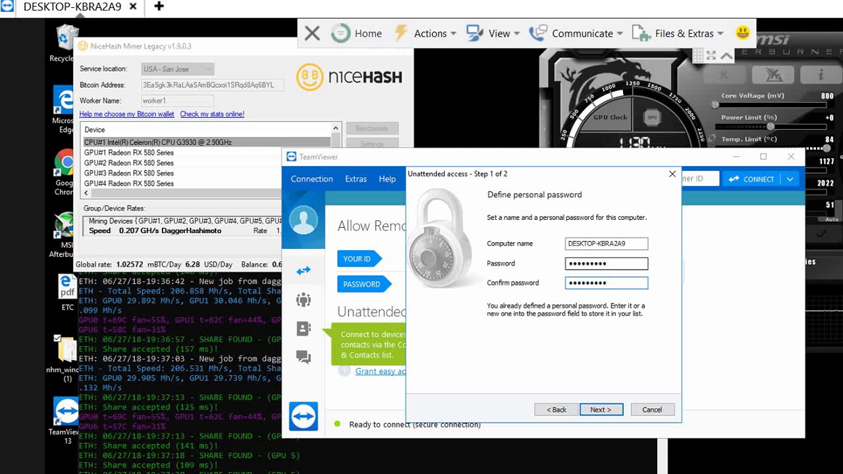Click the Cancel button in the wizard
This screenshot has width=843, height=474.
point(652,409)
